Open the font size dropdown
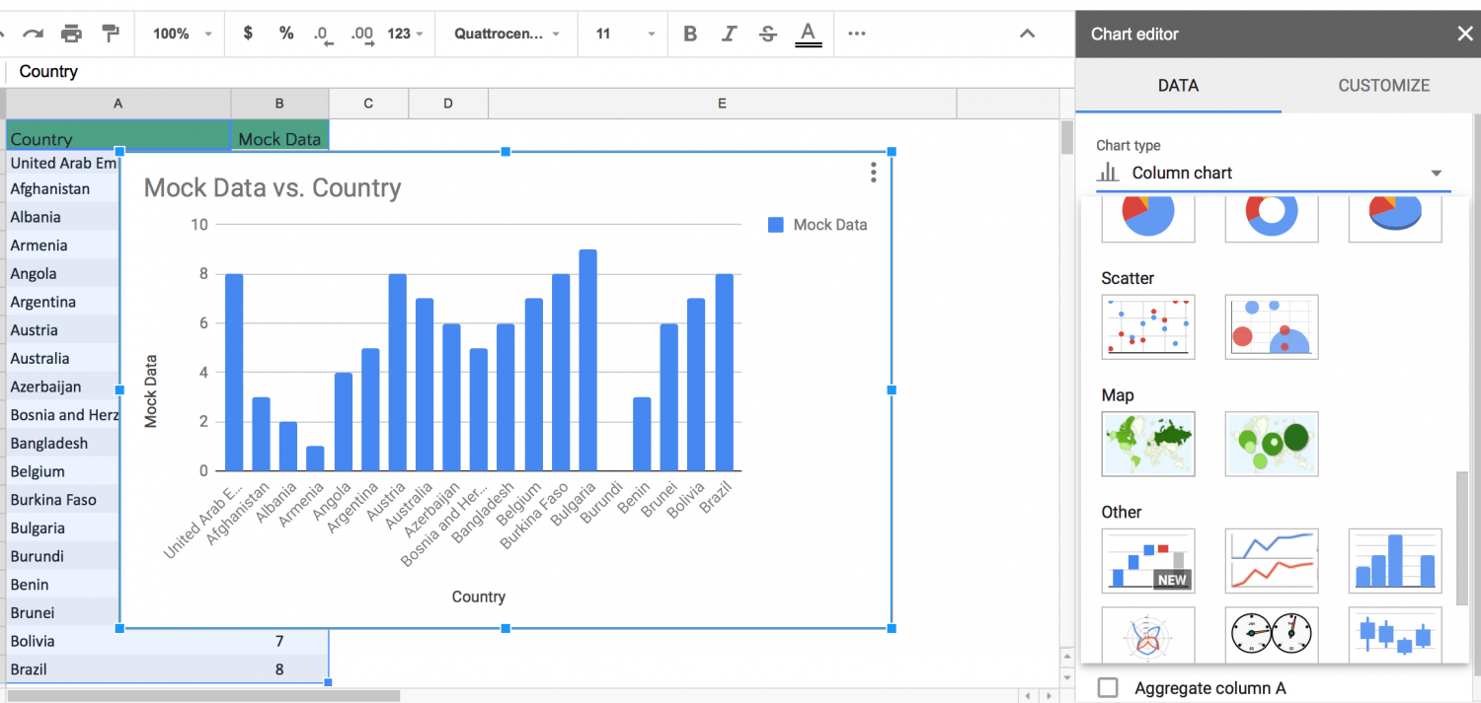Viewport: 1481px width, 703px height. pos(623,33)
